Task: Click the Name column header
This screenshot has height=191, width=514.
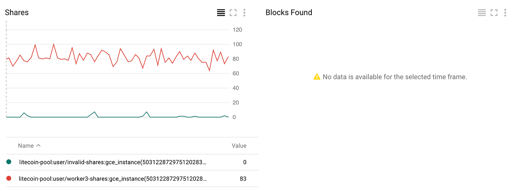Action: [x=26, y=146]
